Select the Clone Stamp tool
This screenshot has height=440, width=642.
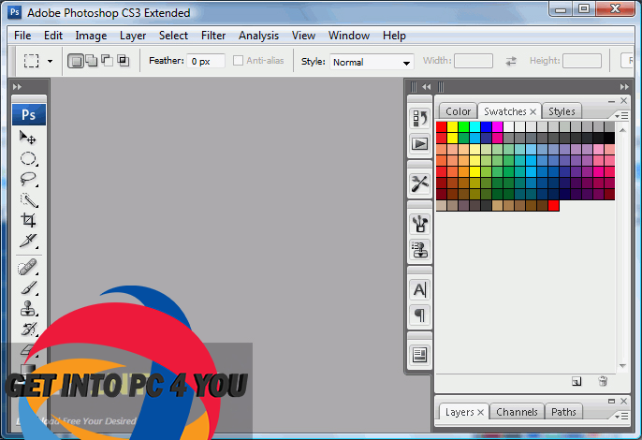click(x=28, y=309)
